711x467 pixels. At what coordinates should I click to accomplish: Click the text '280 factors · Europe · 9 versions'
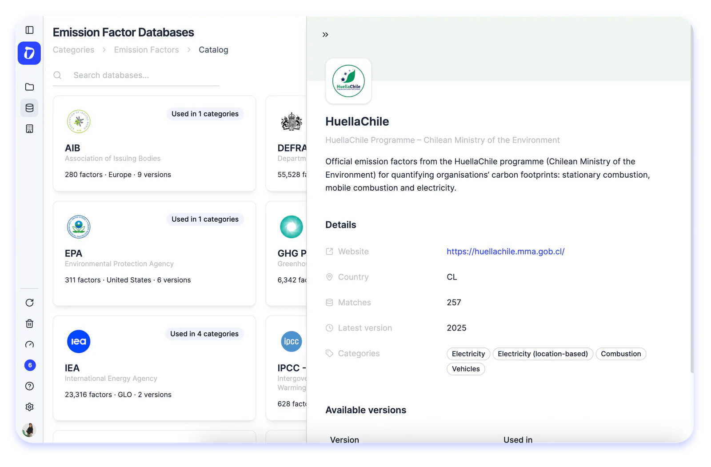(118, 175)
